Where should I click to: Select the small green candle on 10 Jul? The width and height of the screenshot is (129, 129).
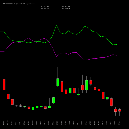point(78,94)
